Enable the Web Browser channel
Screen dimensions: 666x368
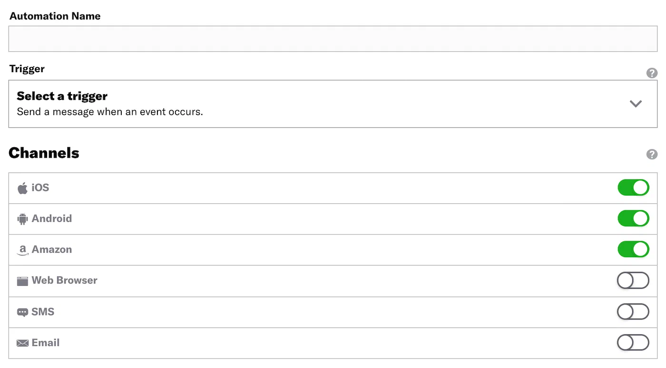click(x=633, y=280)
